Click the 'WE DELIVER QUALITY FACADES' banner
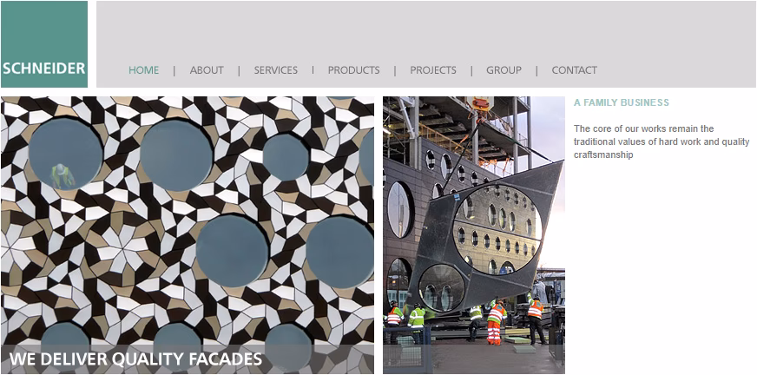Image resolution: width=757 pixels, height=375 pixels. point(135,359)
